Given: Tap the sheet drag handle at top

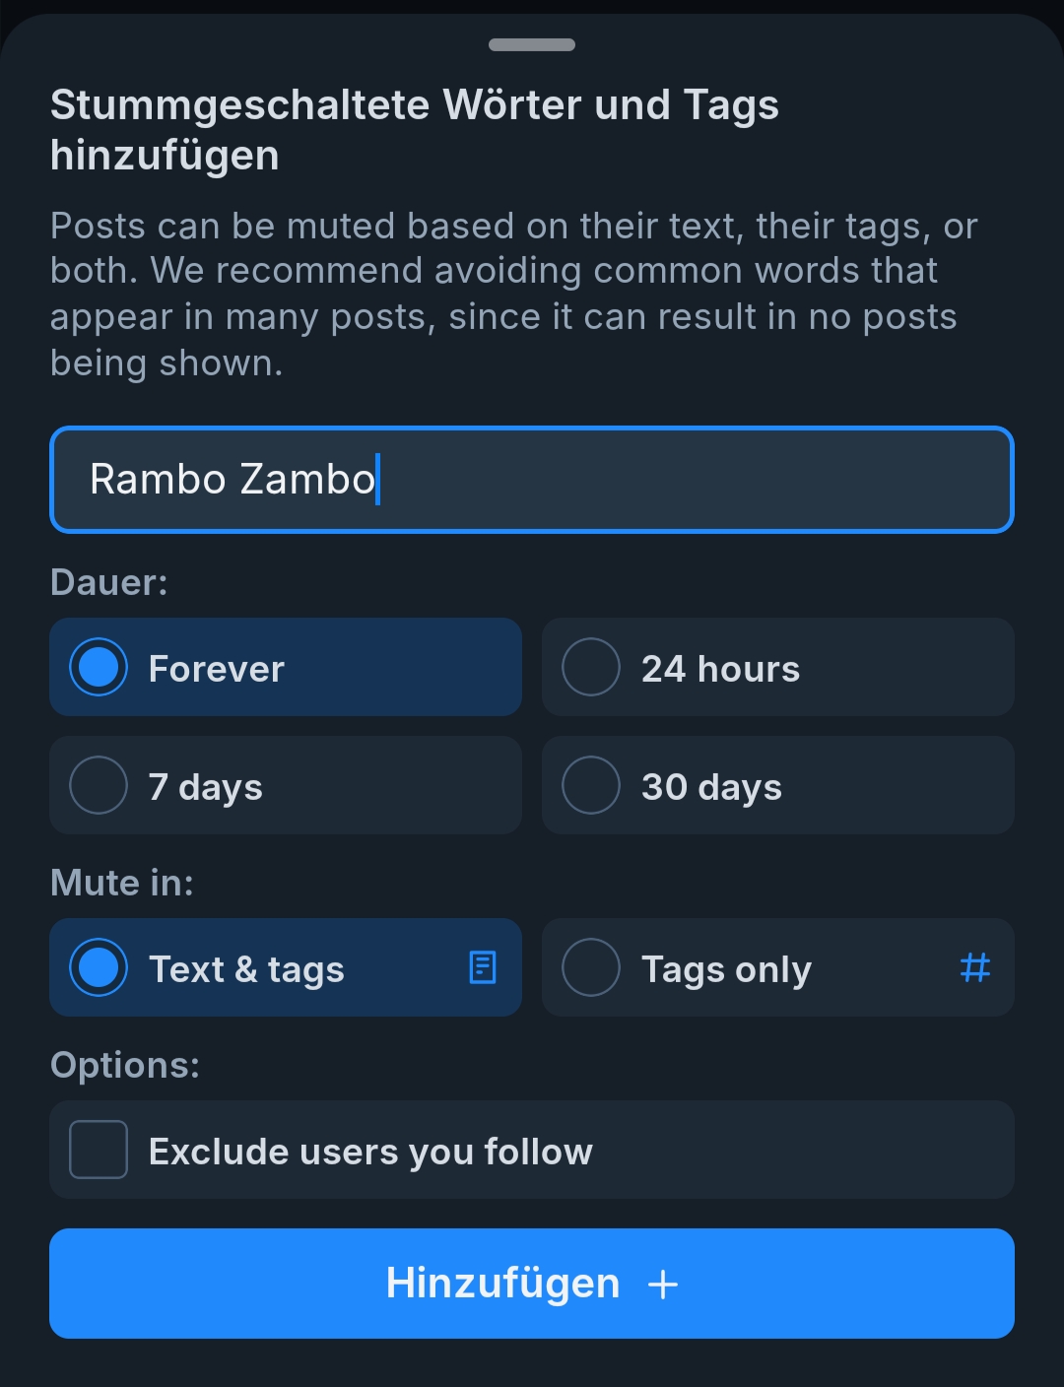Looking at the screenshot, I should (x=532, y=44).
